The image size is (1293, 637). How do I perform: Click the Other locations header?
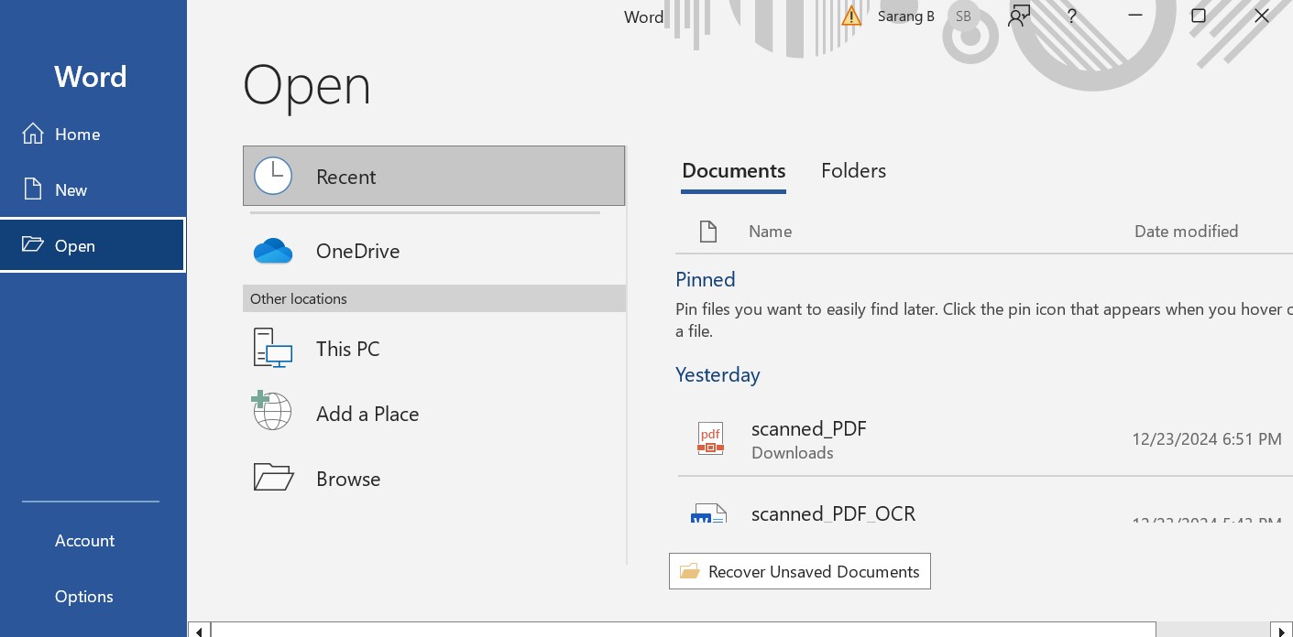433,298
